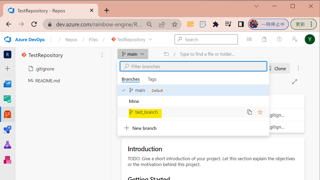Screen dimensions: 320x180
Task: Open the Overview hub in the sidebar
Action: [7, 84]
